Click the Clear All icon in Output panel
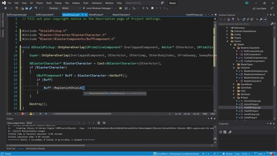Image resolution: width=277 pixels, height=156 pixels. [99, 123]
